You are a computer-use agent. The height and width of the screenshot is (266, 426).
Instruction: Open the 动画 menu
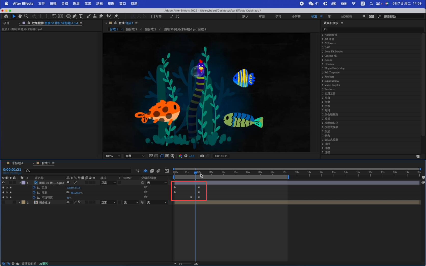(x=99, y=3)
